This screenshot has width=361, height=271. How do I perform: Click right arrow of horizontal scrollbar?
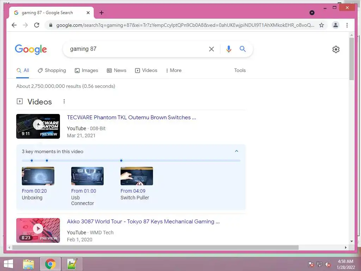pyautogui.click(x=345, y=247)
